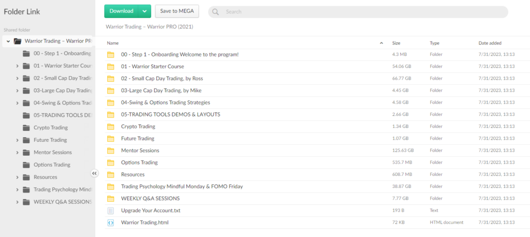Expand 02 - Small Cap Day Trading tree node
The height and width of the screenshot is (237, 530).
tap(17, 78)
